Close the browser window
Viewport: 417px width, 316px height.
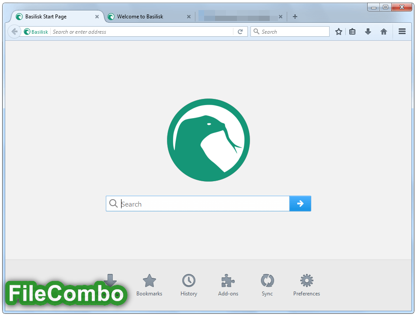[x=402, y=7]
